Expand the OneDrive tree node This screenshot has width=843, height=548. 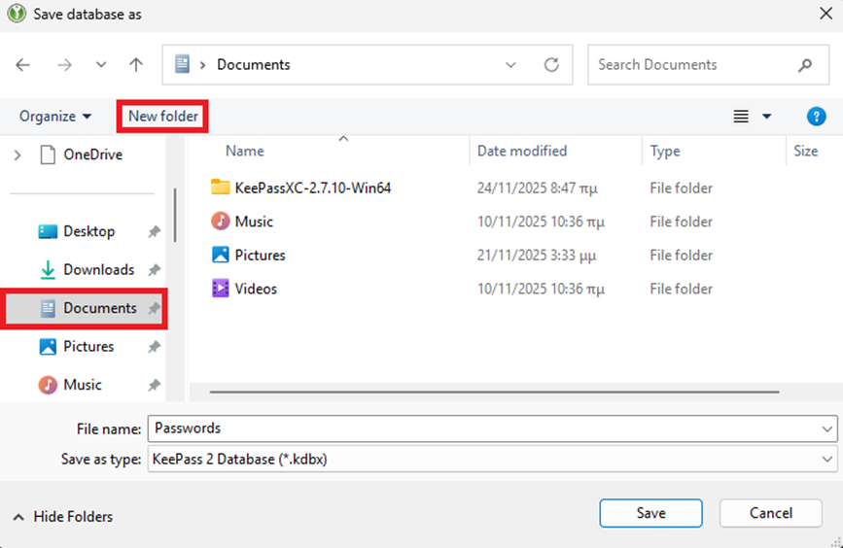(17, 154)
